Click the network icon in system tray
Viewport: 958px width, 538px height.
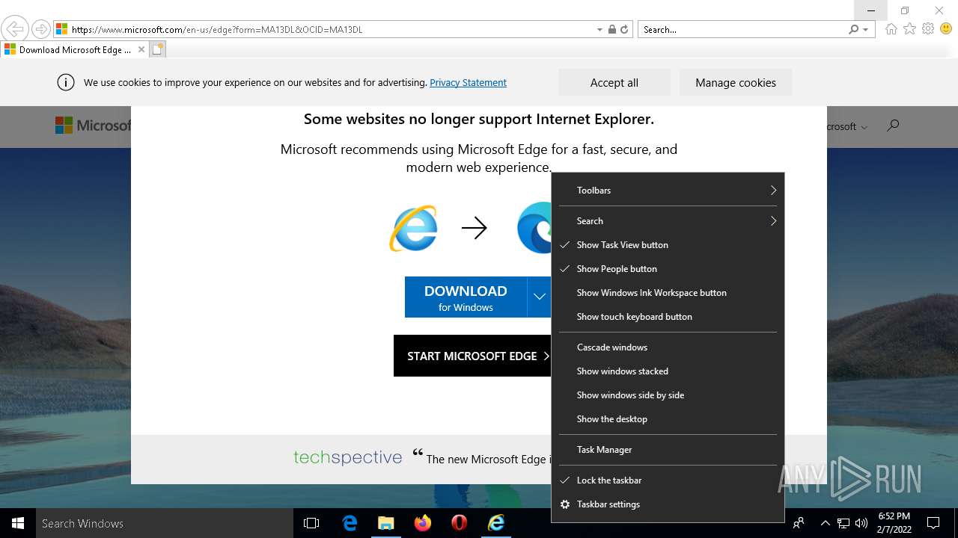[x=843, y=523]
